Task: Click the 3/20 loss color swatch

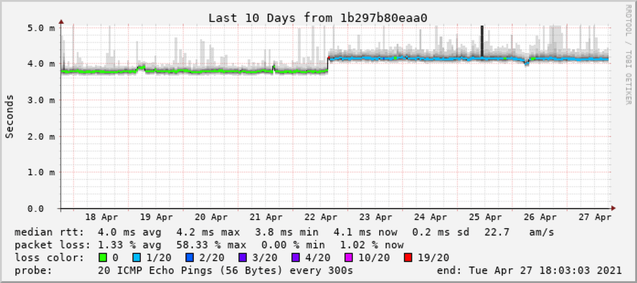Action: [243, 257]
